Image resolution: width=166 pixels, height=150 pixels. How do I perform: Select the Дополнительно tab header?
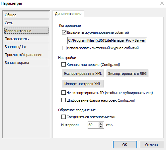pos(68,14)
